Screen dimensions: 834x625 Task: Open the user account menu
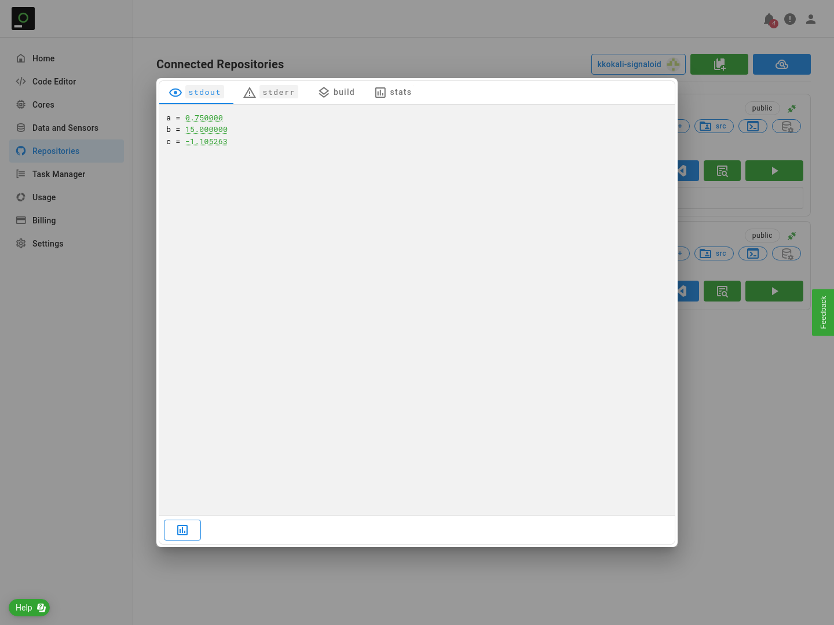point(811,19)
